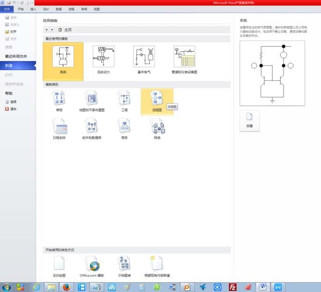The image size is (321, 292).
Task: Select 打印 in the sidebar
Action: click(8, 75)
